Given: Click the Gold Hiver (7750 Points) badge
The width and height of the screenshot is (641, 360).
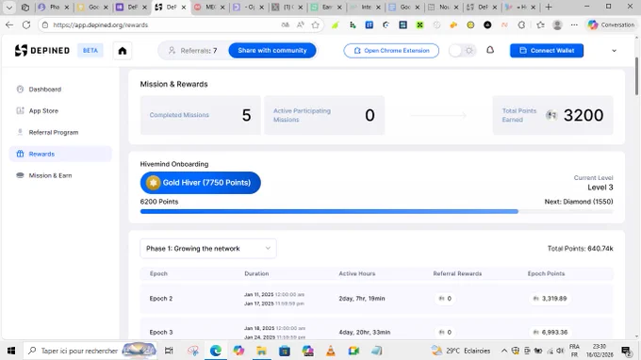Looking at the screenshot, I should (200, 183).
